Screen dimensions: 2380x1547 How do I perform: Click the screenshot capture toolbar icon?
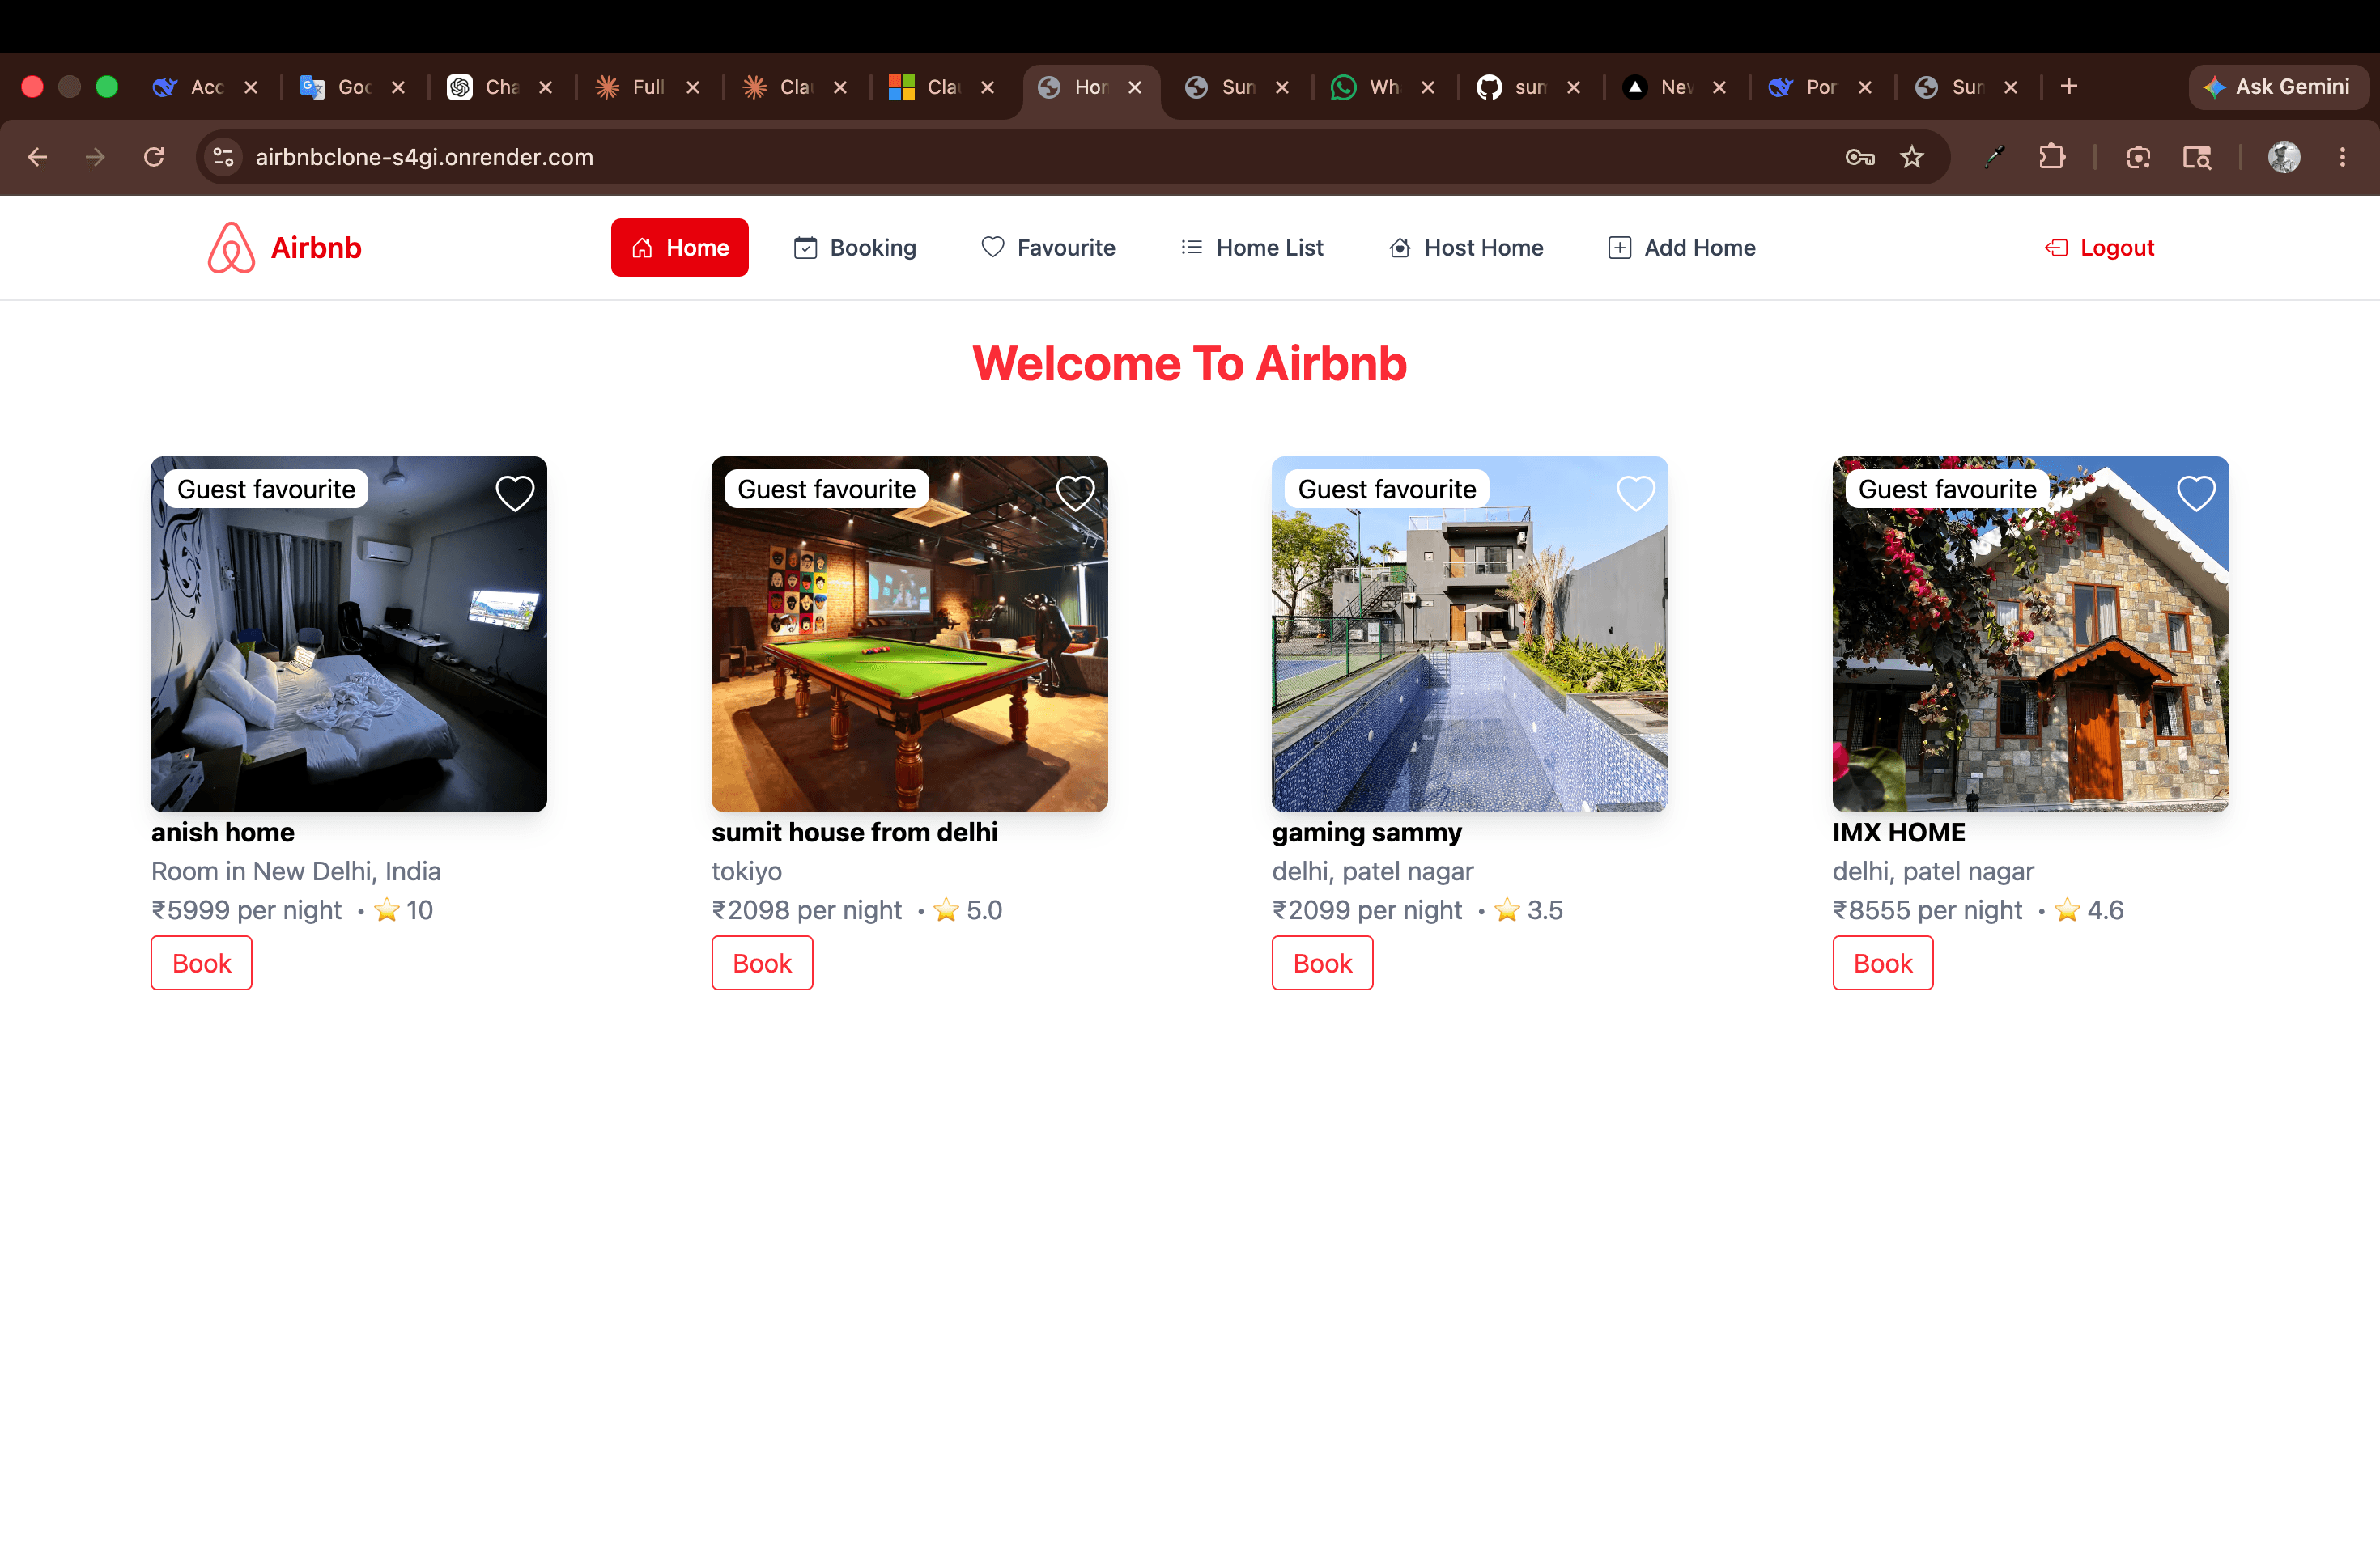pos(2138,157)
